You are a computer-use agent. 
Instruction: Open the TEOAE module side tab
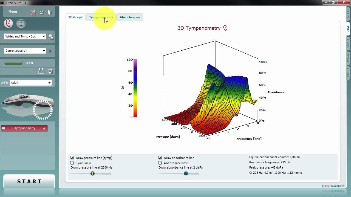coord(348,73)
